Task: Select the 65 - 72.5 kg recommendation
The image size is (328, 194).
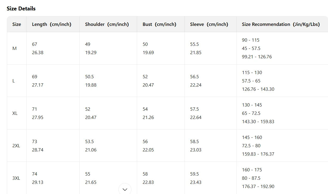Action: point(251,113)
